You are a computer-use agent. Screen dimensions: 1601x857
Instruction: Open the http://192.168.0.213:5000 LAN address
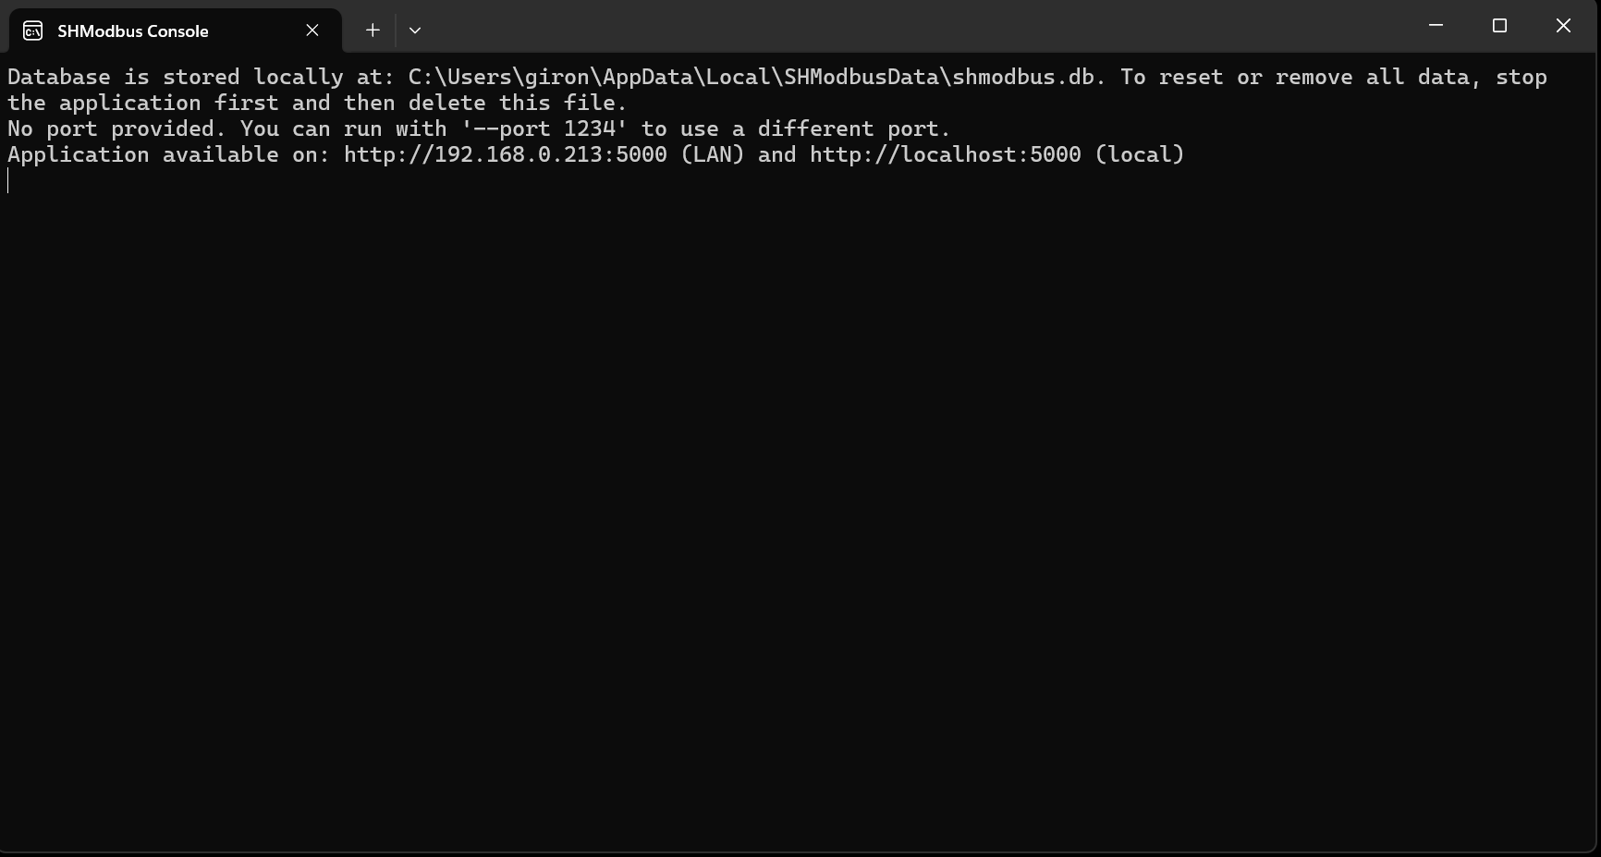click(x=505, y=154)
